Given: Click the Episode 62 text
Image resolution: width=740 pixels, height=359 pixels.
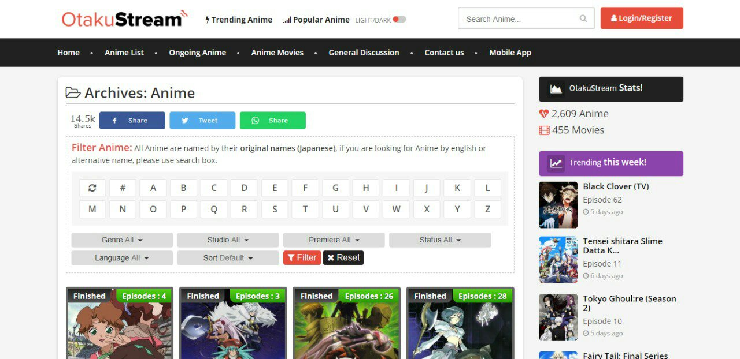Looking at the screenshot, I should click(x=602, y=200).
